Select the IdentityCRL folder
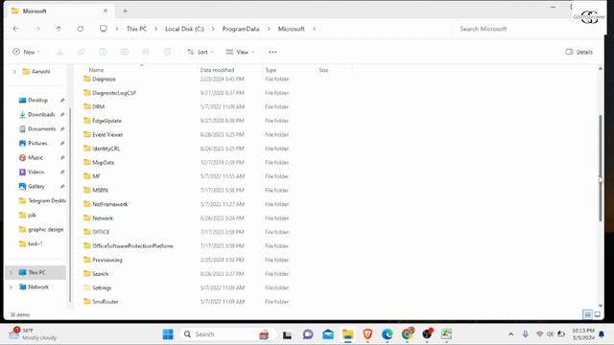614x345 pixels. click(x=106, y=149)
